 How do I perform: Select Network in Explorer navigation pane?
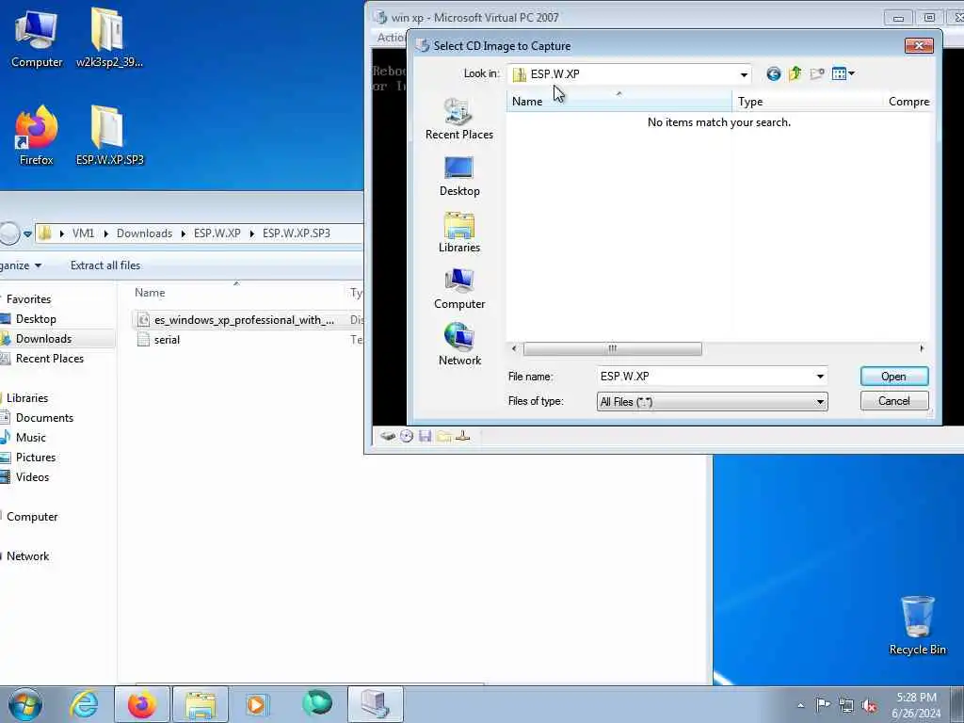27,556
